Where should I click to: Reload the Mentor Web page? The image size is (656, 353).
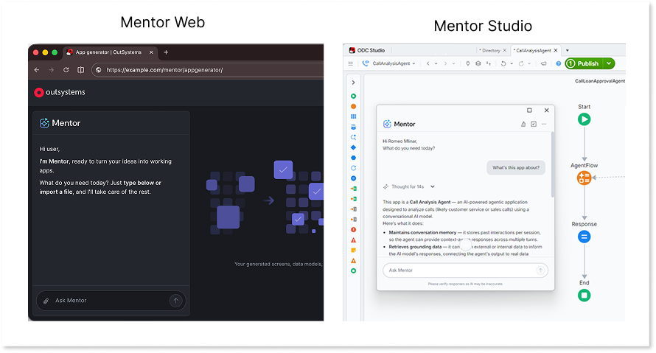coord(66,70)
